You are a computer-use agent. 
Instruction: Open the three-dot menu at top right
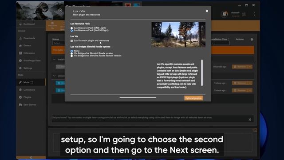(x=254, y=14)
